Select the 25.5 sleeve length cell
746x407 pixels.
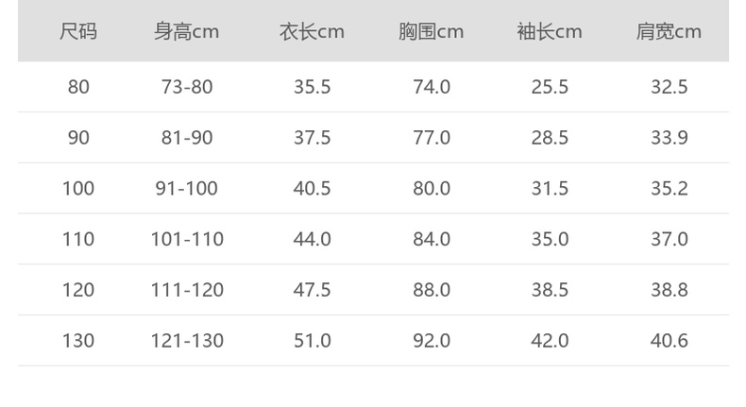point(550,87)
